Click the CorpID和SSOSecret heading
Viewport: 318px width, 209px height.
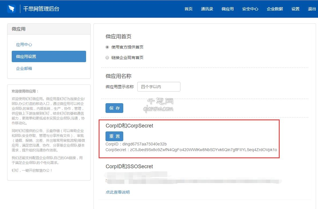pyautogui.click(x=129, y=166)
